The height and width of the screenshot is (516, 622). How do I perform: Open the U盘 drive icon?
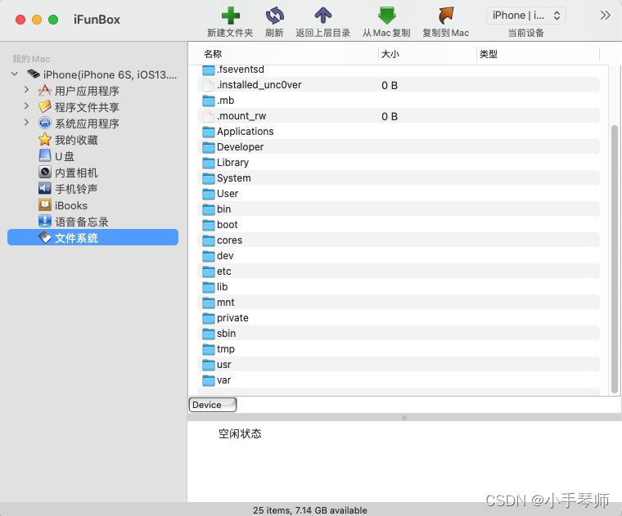45,155
